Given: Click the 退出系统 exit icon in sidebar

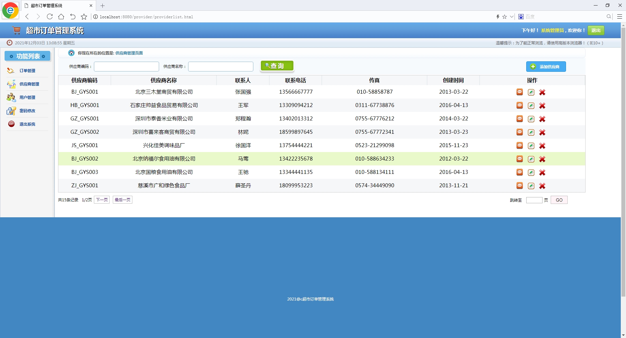Looking at the screenshot, I should click(x=11, y=124).
